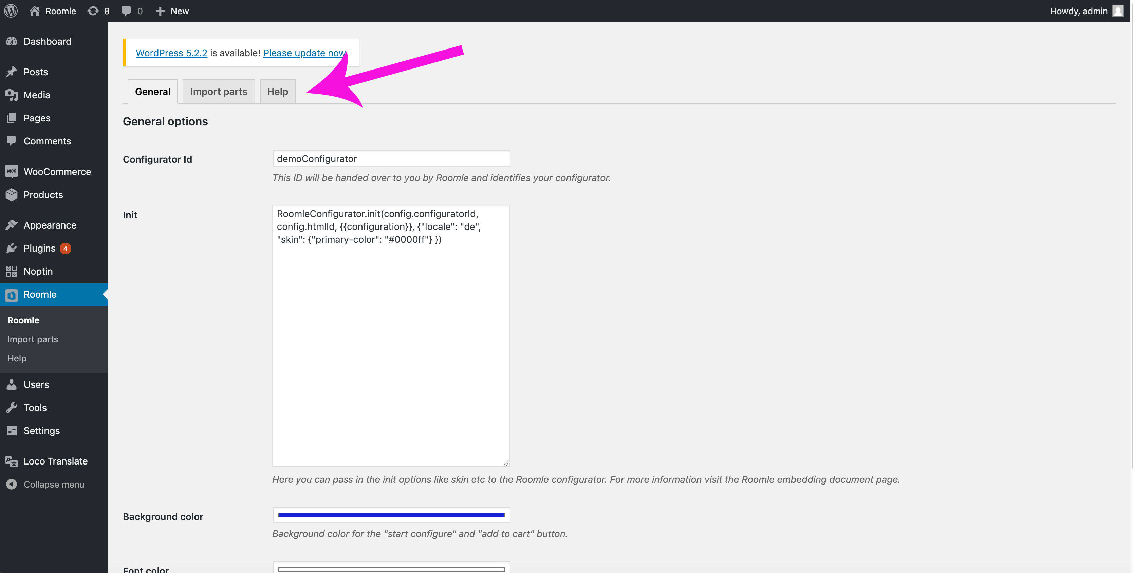Click the admin avatar at top right
1133x573 pixels.
click(1118, 11)
